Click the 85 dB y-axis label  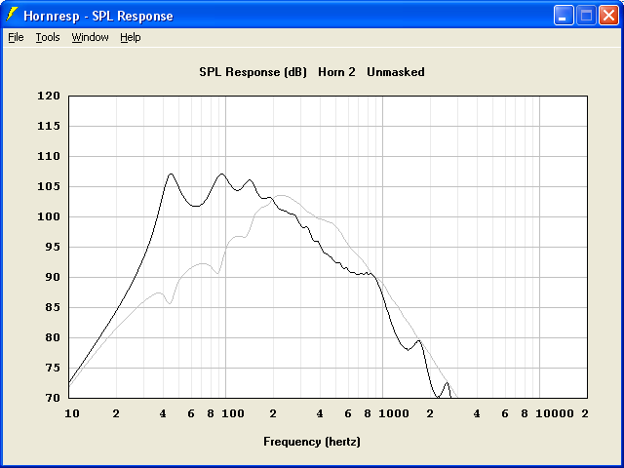click(53, 308)
